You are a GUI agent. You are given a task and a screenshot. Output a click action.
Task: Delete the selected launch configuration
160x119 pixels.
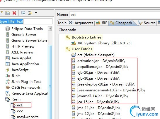14,13
